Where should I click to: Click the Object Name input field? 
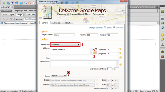click(x=64, y=35)
